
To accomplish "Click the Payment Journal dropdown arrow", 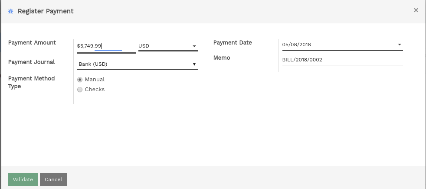I will coord(194,64).
